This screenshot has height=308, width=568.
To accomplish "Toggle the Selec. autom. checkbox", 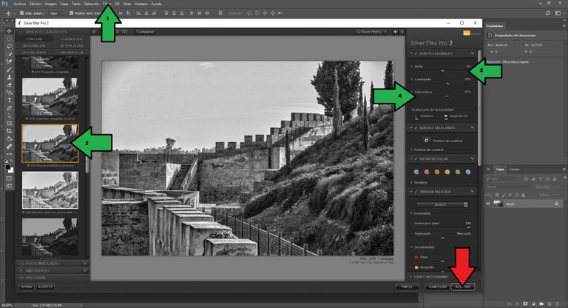I will tap(21, 13).
